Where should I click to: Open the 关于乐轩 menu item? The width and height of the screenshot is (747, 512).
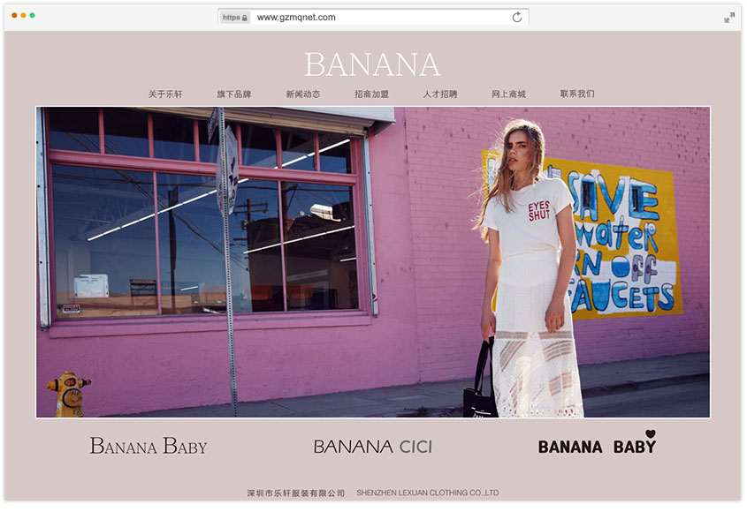tap(165, 94)
